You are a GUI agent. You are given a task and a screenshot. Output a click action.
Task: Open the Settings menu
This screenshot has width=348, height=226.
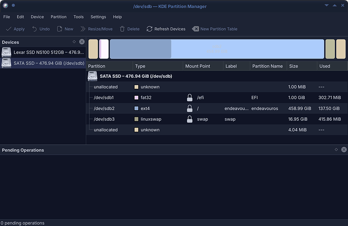(98, 17)
